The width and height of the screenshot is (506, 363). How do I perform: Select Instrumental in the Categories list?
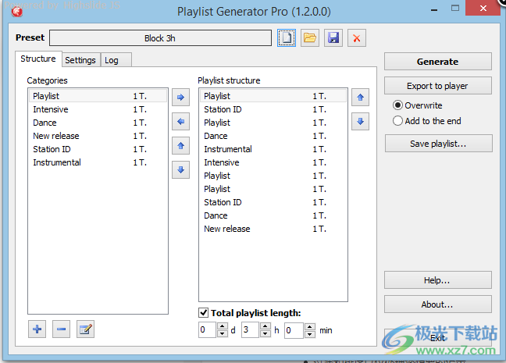coord(98,162)
